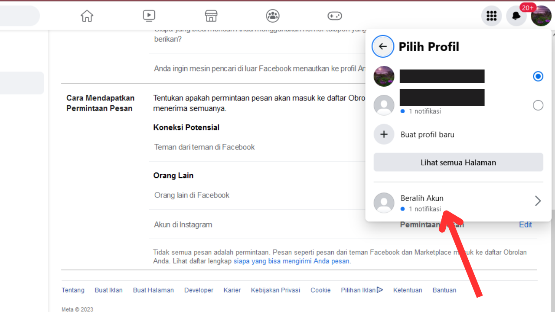Click the Orang Lain heading
Image resolution: width=555 pixels, height=312 pixels.
(x=173, y=175)
